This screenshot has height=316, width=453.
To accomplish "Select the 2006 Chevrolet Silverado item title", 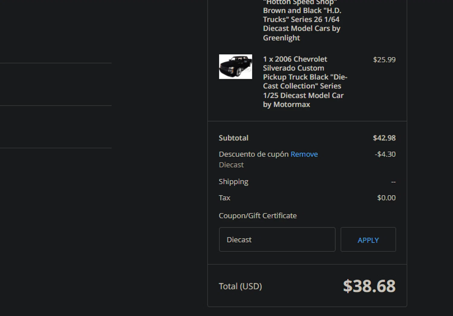I will tap(305, 82).
